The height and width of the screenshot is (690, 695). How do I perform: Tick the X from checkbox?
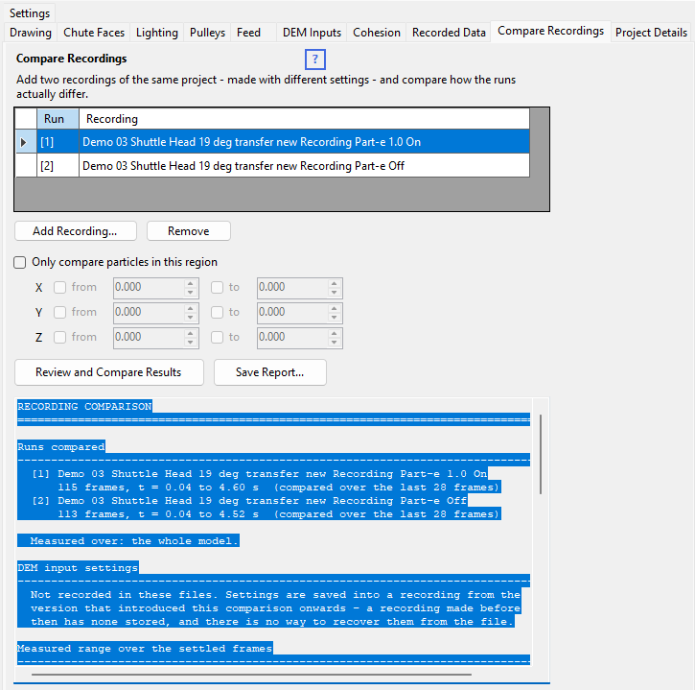[59, 288]
